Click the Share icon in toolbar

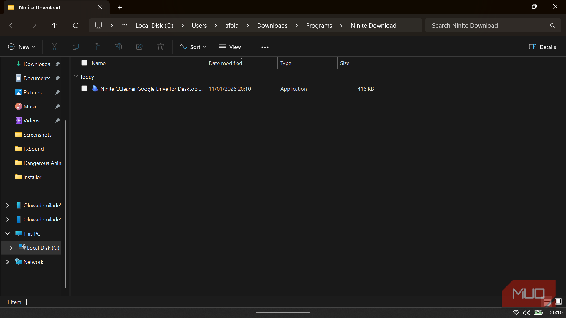139,47
